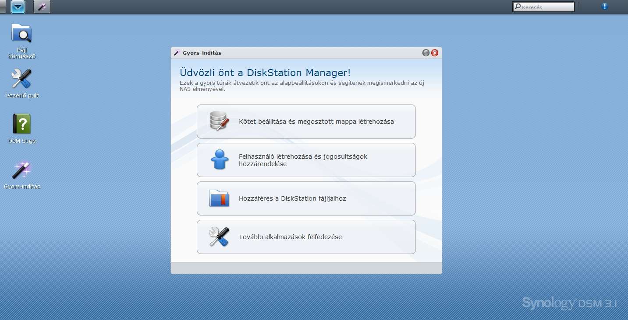Click the database disk icon for volume setup
The width and height of the screenshot is (628, 320).
click(x=219, y=121)
